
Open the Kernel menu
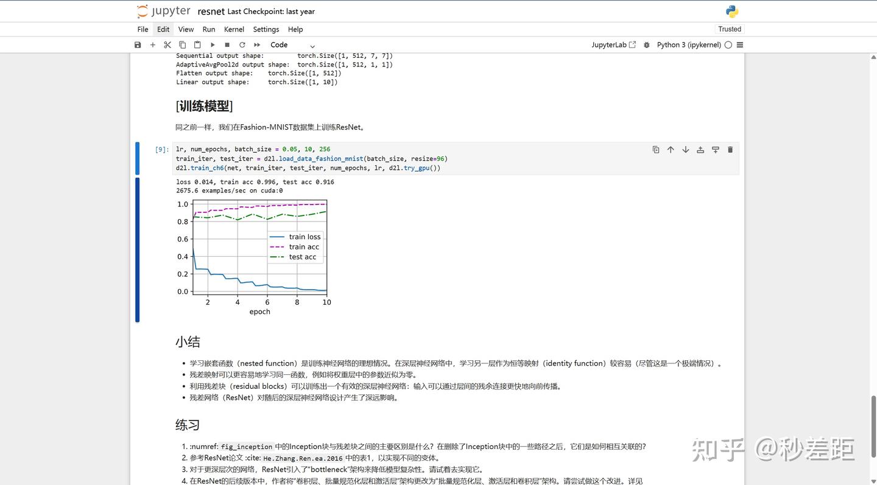(x=234, y=29)
